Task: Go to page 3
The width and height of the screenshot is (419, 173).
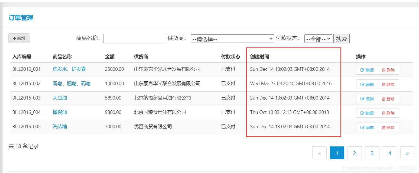Action: tap(372, 153)
